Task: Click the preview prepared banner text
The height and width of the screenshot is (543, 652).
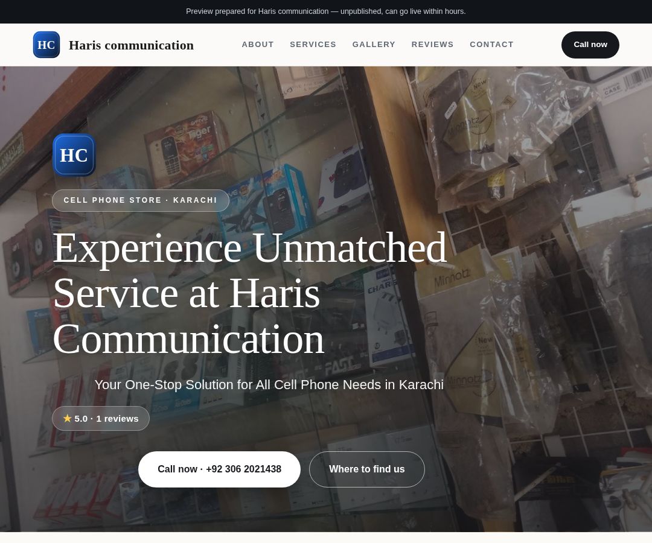Action: 325,11
